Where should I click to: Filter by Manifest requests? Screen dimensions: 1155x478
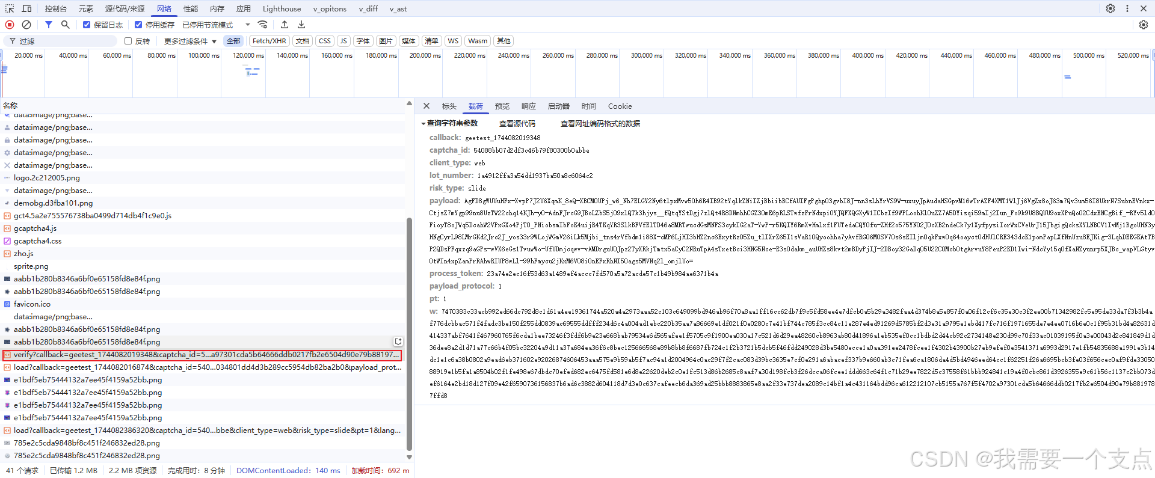pos(431,41)
